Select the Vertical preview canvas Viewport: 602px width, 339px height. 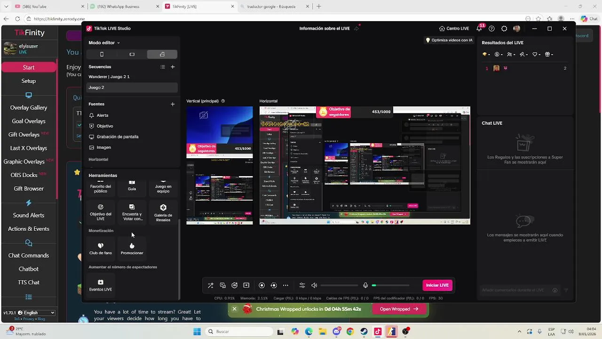tap(220, 165)
